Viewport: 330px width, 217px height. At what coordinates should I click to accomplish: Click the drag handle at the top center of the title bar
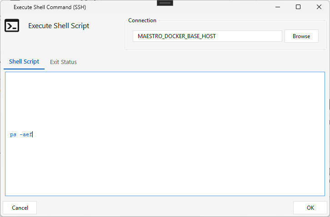[165, 3]
